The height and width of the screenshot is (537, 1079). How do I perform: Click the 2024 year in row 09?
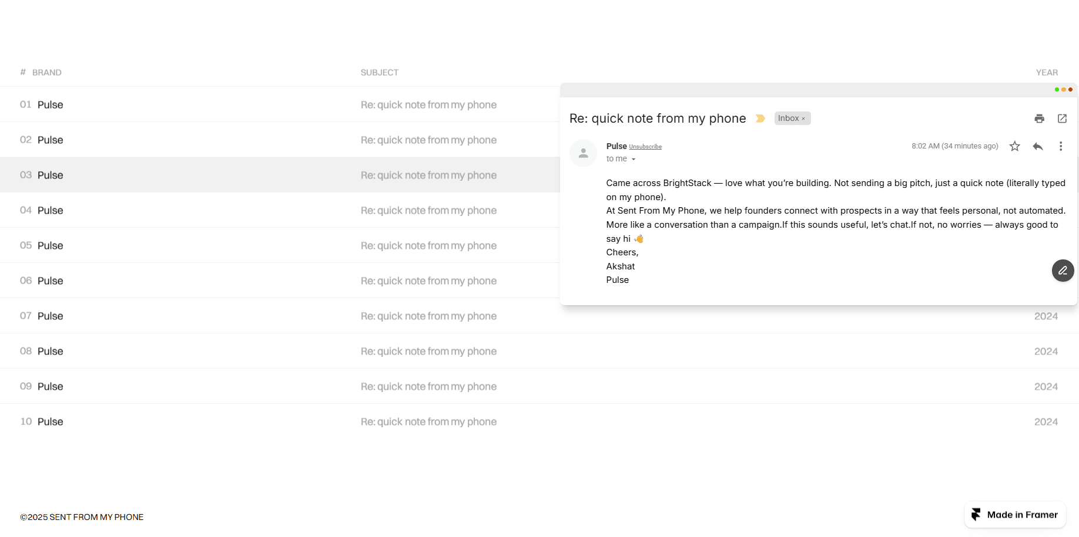[1046, 387]
